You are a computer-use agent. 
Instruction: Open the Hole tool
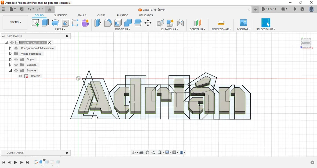[65, 23]
